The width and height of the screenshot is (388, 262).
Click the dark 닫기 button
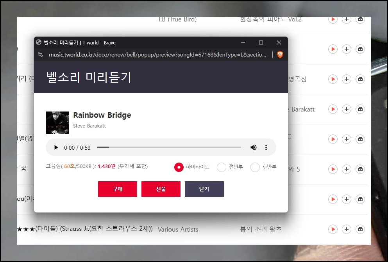point(204,189)
